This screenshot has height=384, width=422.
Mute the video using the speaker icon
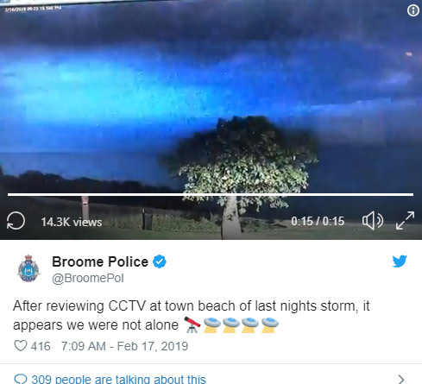pos(373,221)
